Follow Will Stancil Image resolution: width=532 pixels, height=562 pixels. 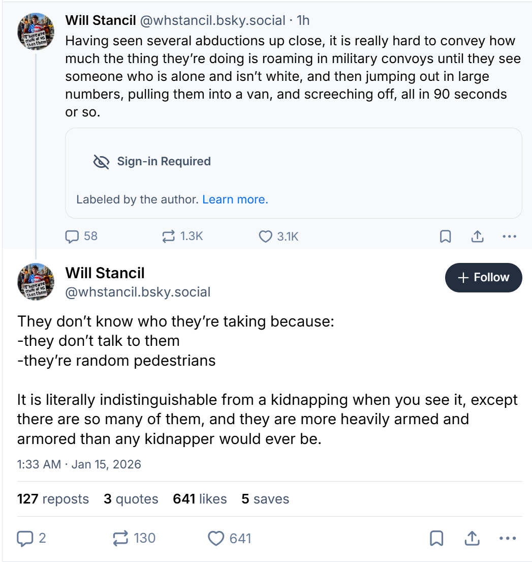pyautogui.click(x=483, y=278)
